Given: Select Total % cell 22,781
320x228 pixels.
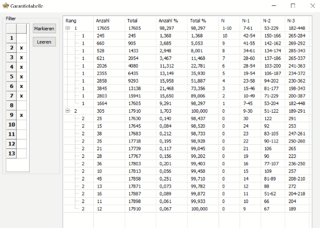Looking at the screenshot, I should pos(198,66).
